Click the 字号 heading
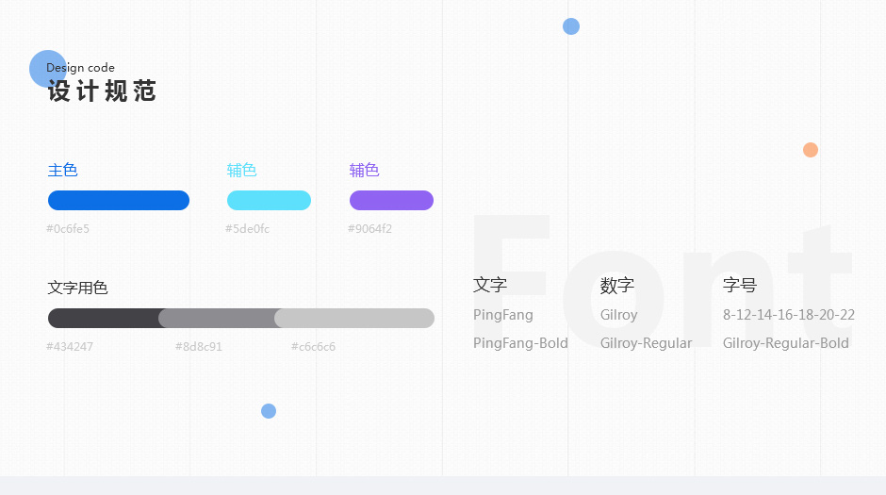 point(740,285)
